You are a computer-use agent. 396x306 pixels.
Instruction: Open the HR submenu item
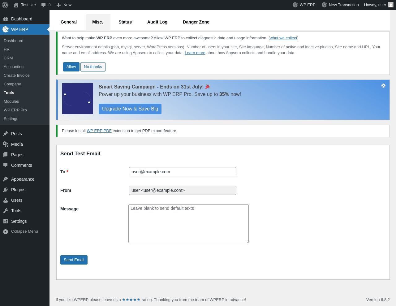[25, 50]
